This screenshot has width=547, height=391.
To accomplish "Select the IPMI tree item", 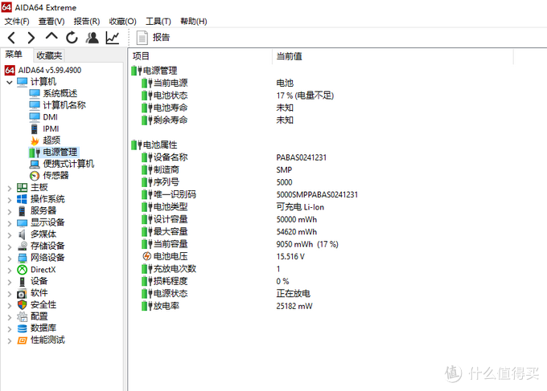I will [51, 128].
